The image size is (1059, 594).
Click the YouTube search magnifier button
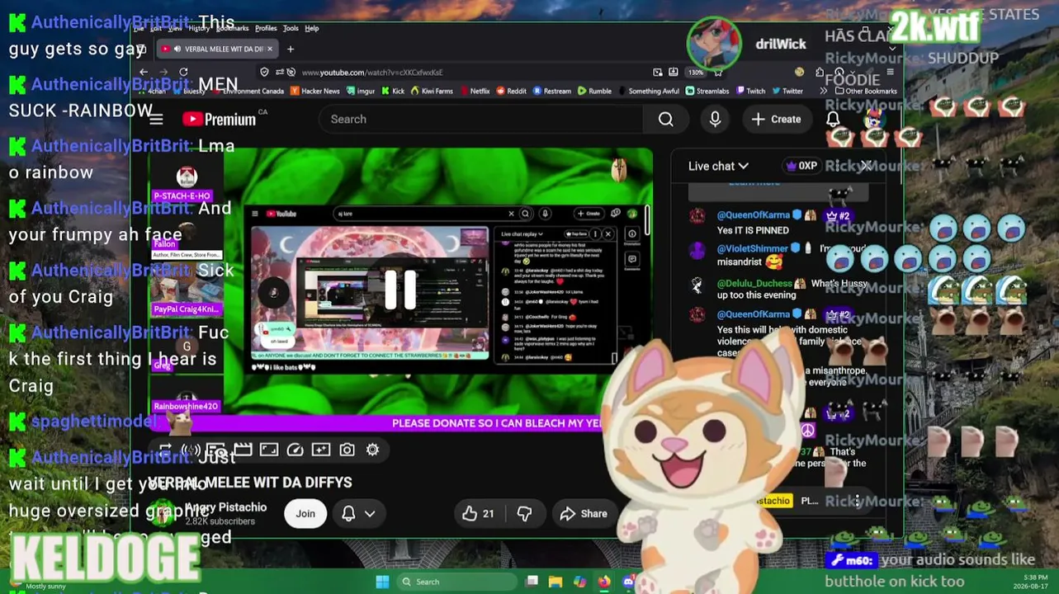(665, 119)
